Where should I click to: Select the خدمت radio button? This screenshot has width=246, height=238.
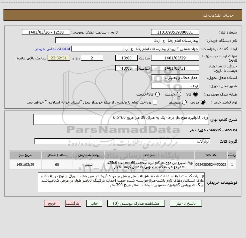(x=179, y=94)
